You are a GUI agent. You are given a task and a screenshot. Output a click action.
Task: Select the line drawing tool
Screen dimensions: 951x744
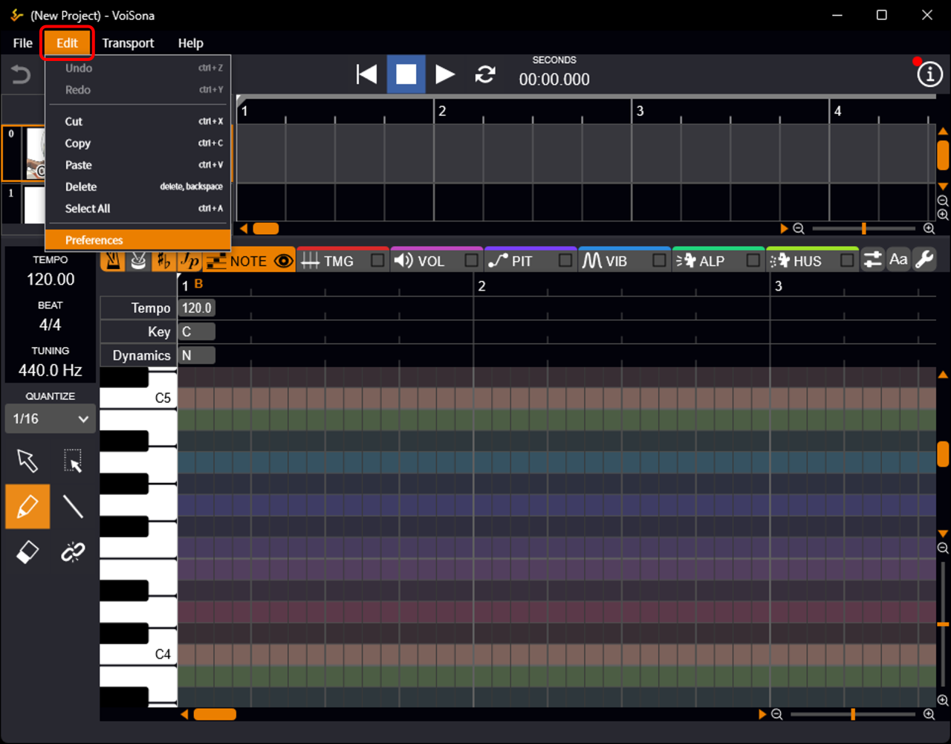pos(73,507)
